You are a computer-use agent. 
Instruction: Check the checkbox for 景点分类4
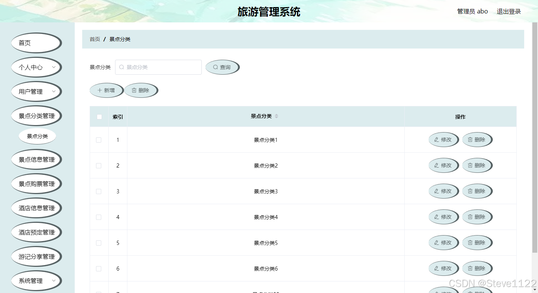point(99,217)
